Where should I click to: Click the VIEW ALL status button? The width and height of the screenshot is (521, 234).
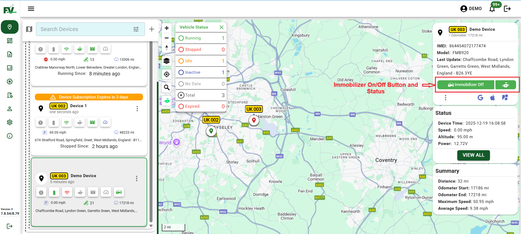[473, 155]
